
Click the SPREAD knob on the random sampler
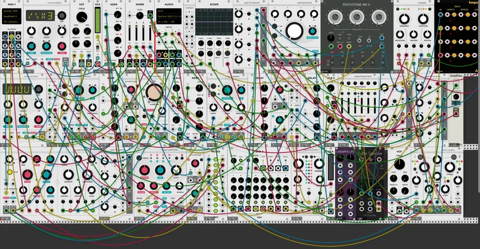point(450,167)
